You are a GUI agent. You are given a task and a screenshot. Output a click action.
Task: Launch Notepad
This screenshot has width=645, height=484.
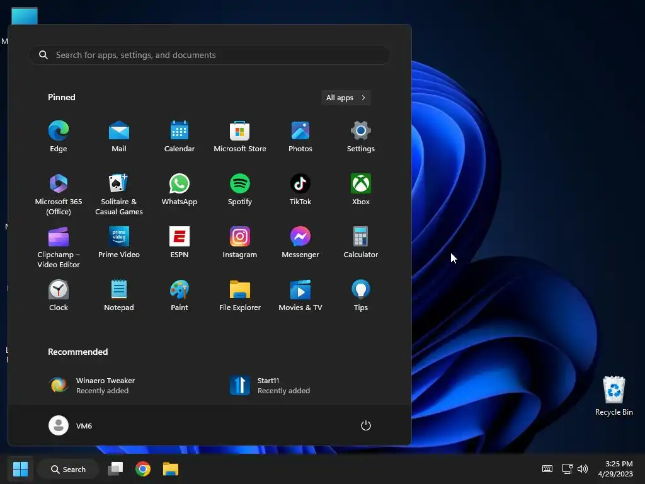click(x=119, y=296)
